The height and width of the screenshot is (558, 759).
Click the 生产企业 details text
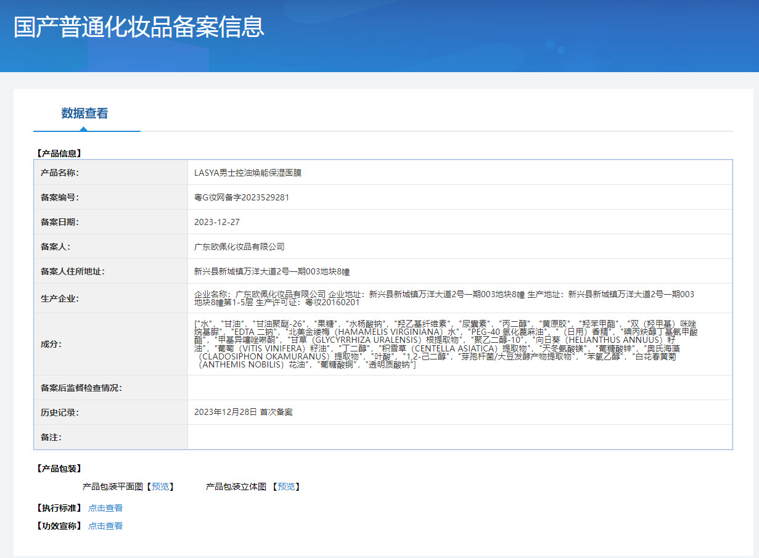(444, 298)
